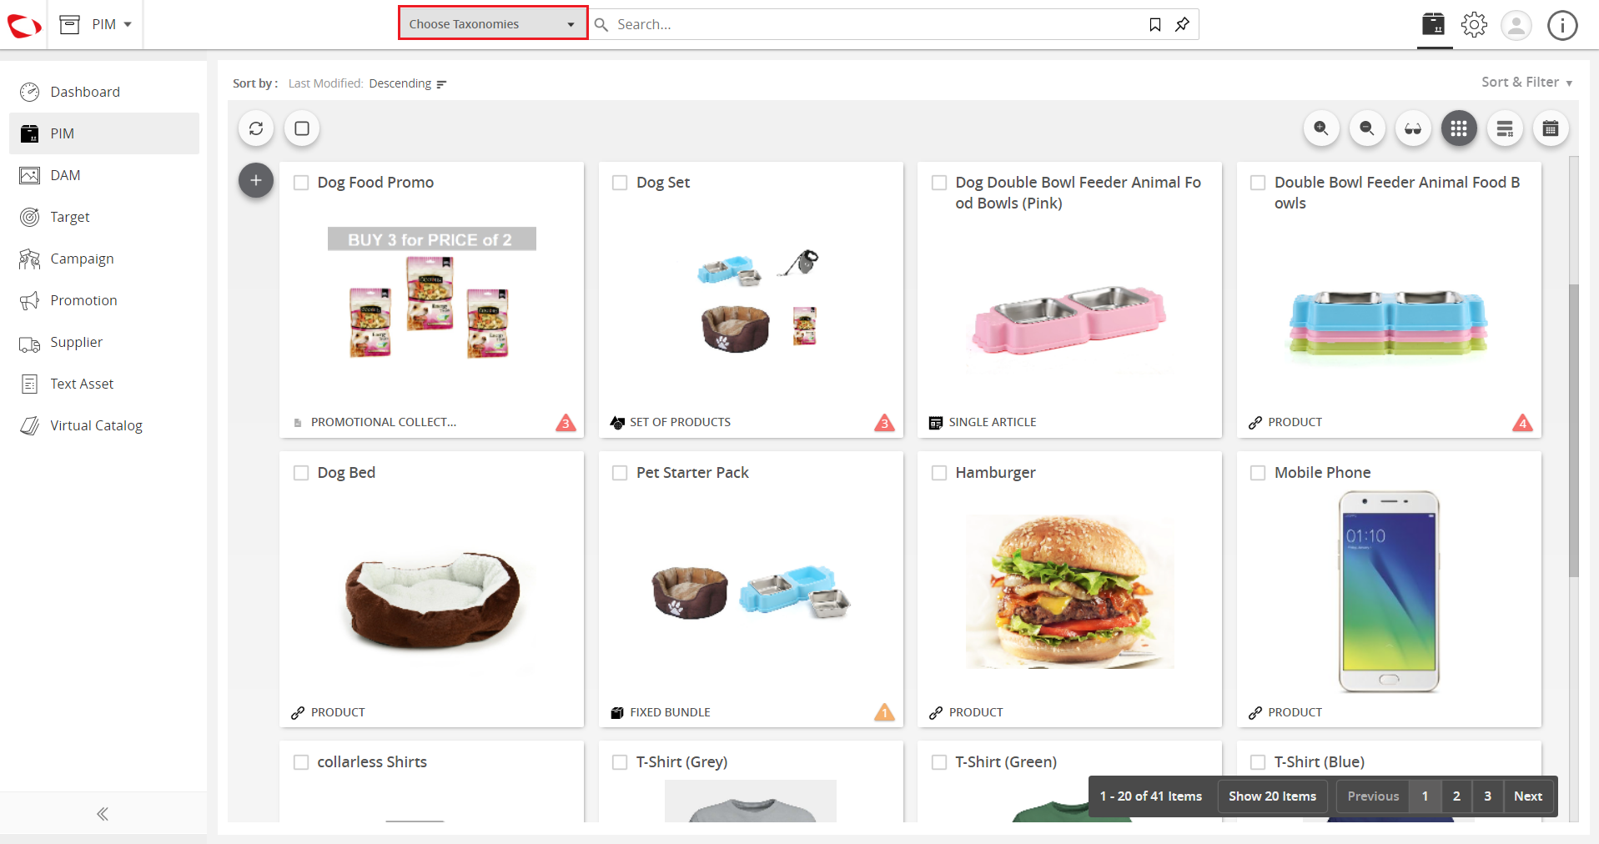Switch to grid tile view

1459,128
